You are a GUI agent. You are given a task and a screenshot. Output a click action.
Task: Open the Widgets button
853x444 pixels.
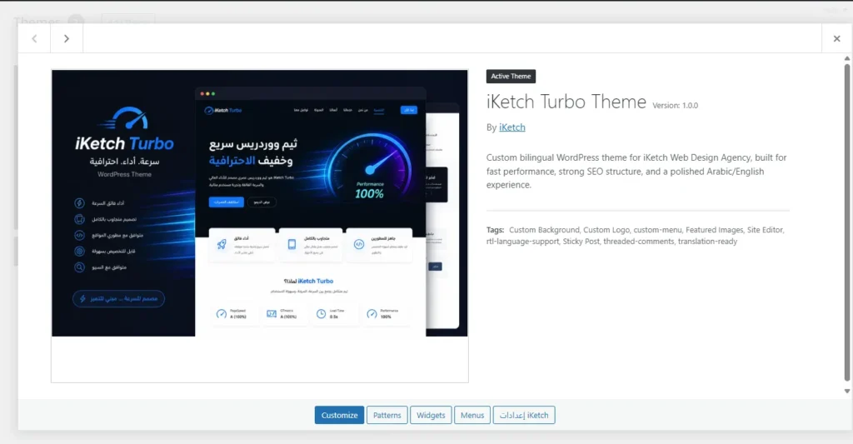431,415
